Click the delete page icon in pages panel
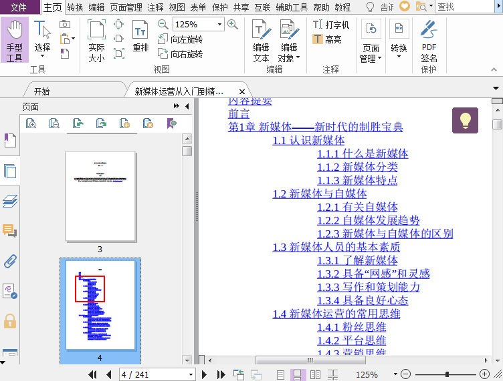 [148, 123]
